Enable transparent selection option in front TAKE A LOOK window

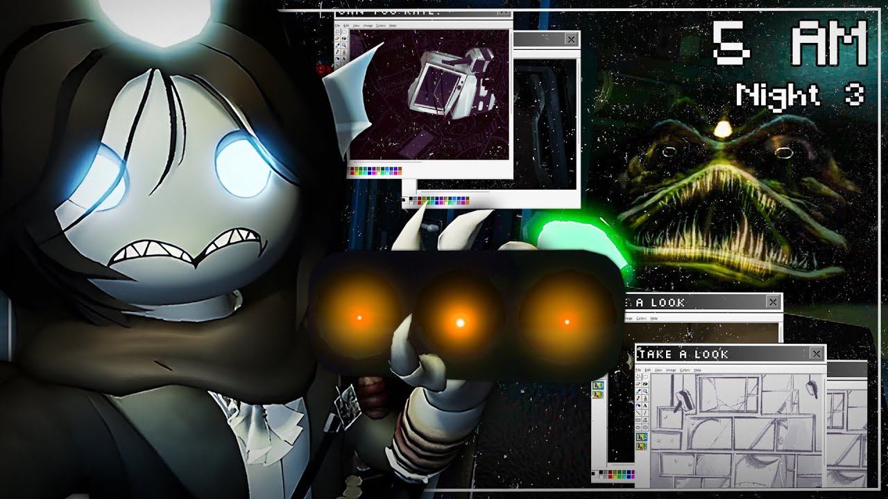642,446
